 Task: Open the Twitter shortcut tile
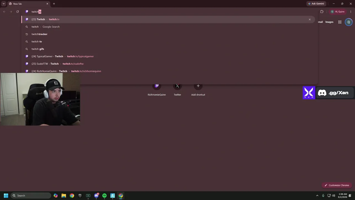tap(177, 89)
